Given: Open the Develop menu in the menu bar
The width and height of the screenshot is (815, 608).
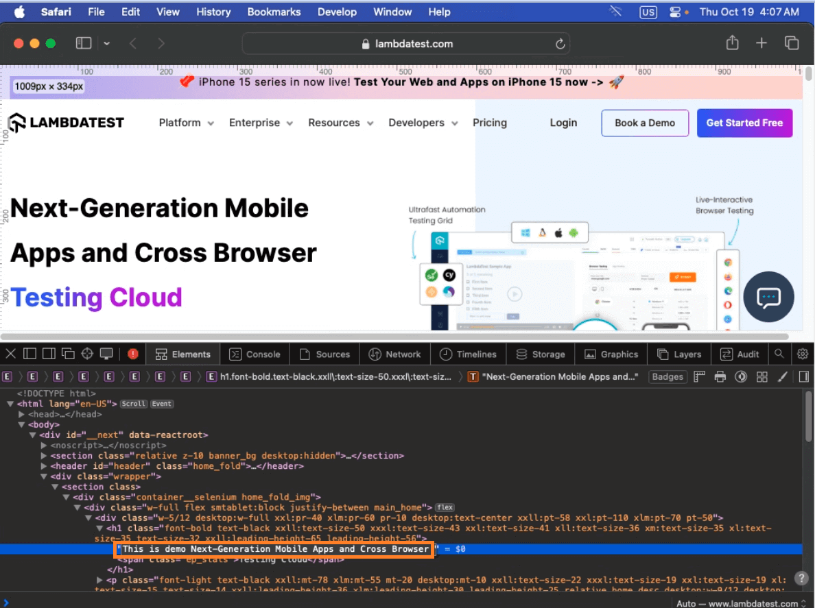Looking at the screenshot, I should [337, 12].
